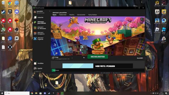Open Chrome from the taskbar
The height and width of the screenshot is (95, 169).
click(32, 93)
